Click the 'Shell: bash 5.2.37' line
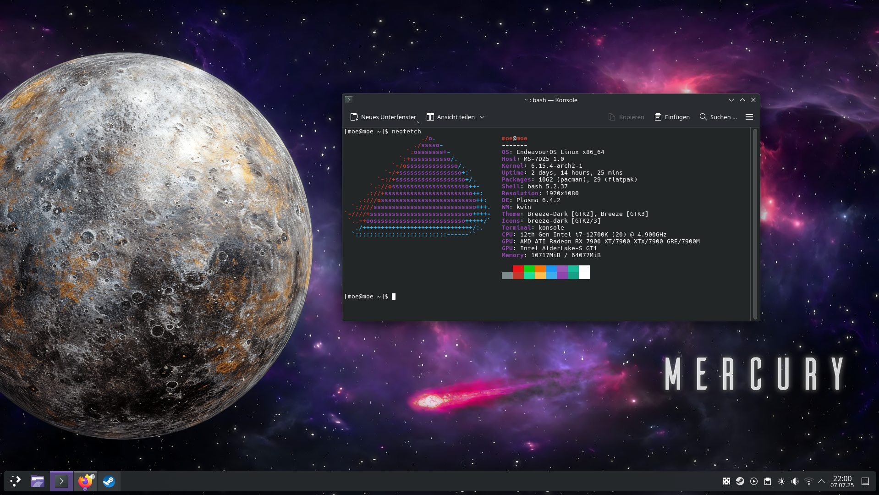This screenshot has width=879, height=495. click(x=535, y=187)
